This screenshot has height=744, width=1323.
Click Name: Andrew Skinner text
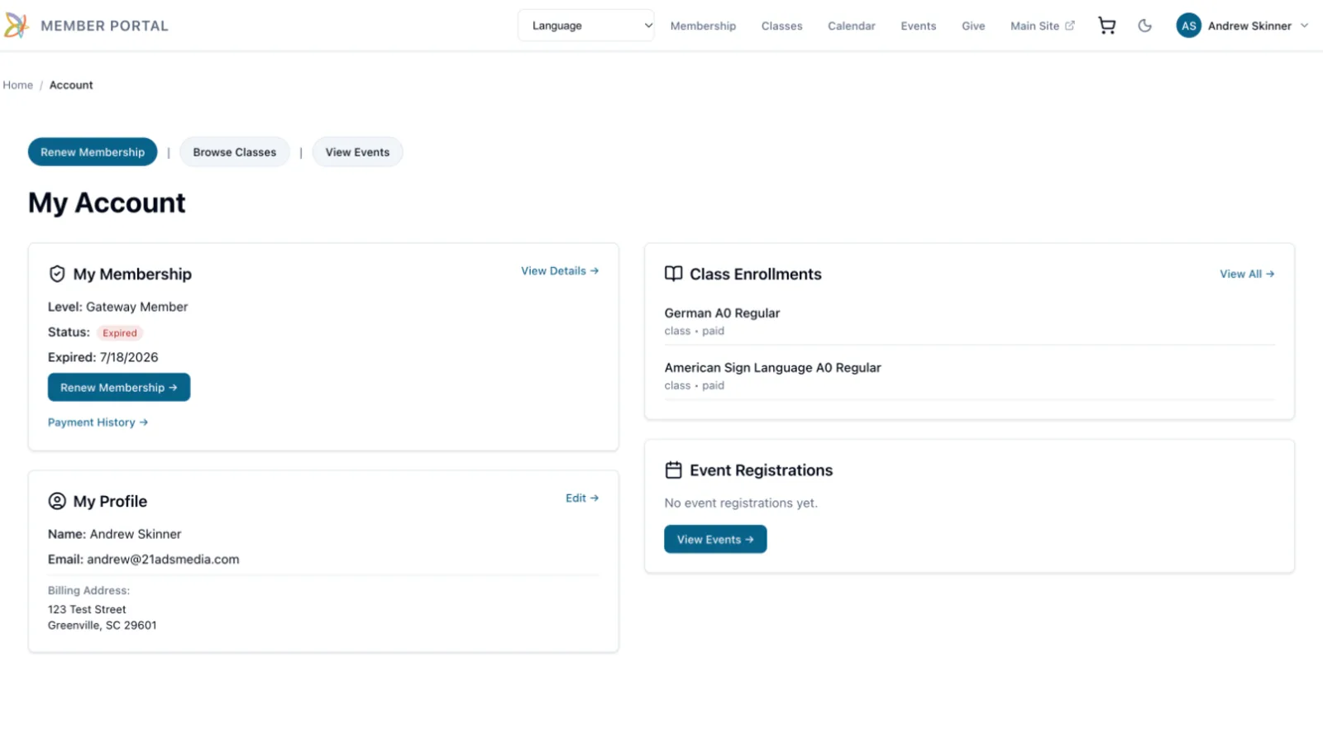click(114, 535)
